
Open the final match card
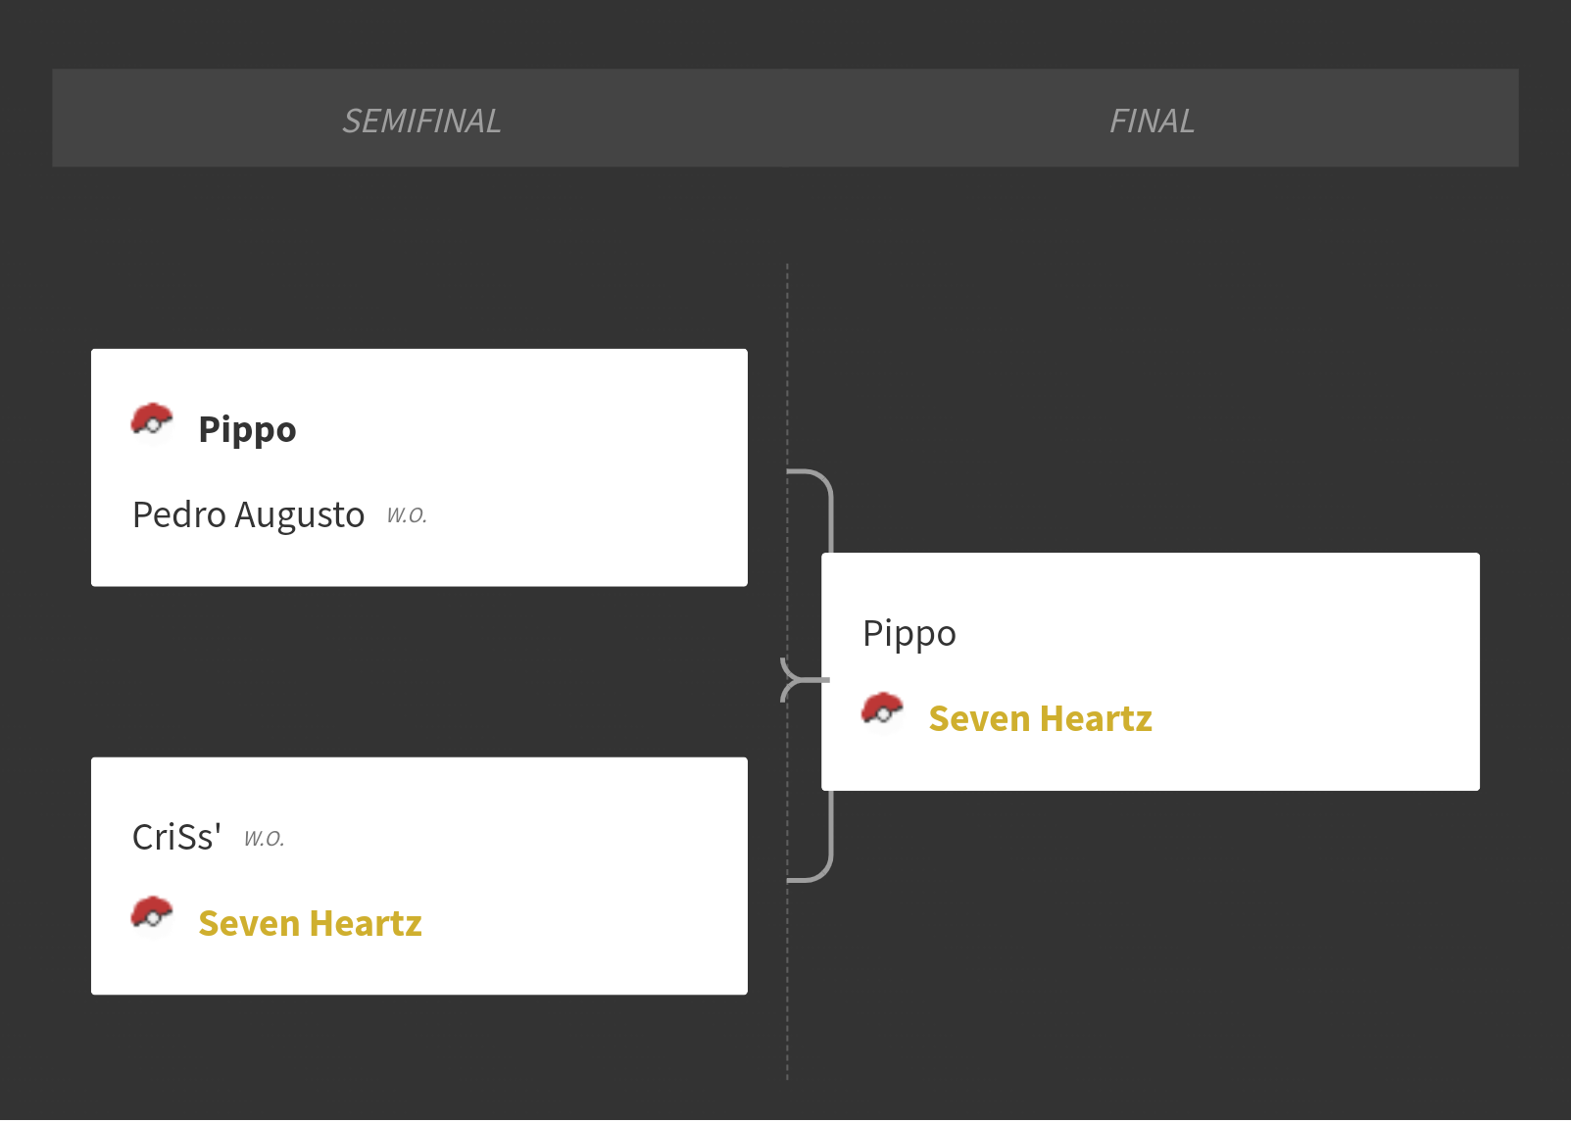coord(1151,671)
